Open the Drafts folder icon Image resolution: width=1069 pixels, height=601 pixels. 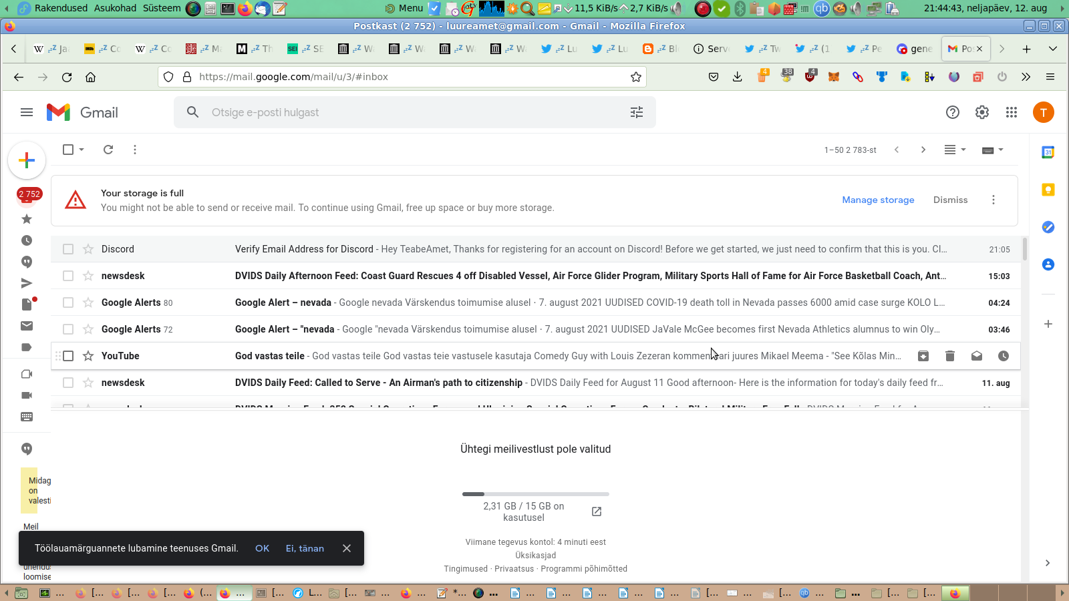tap(27, 305)
